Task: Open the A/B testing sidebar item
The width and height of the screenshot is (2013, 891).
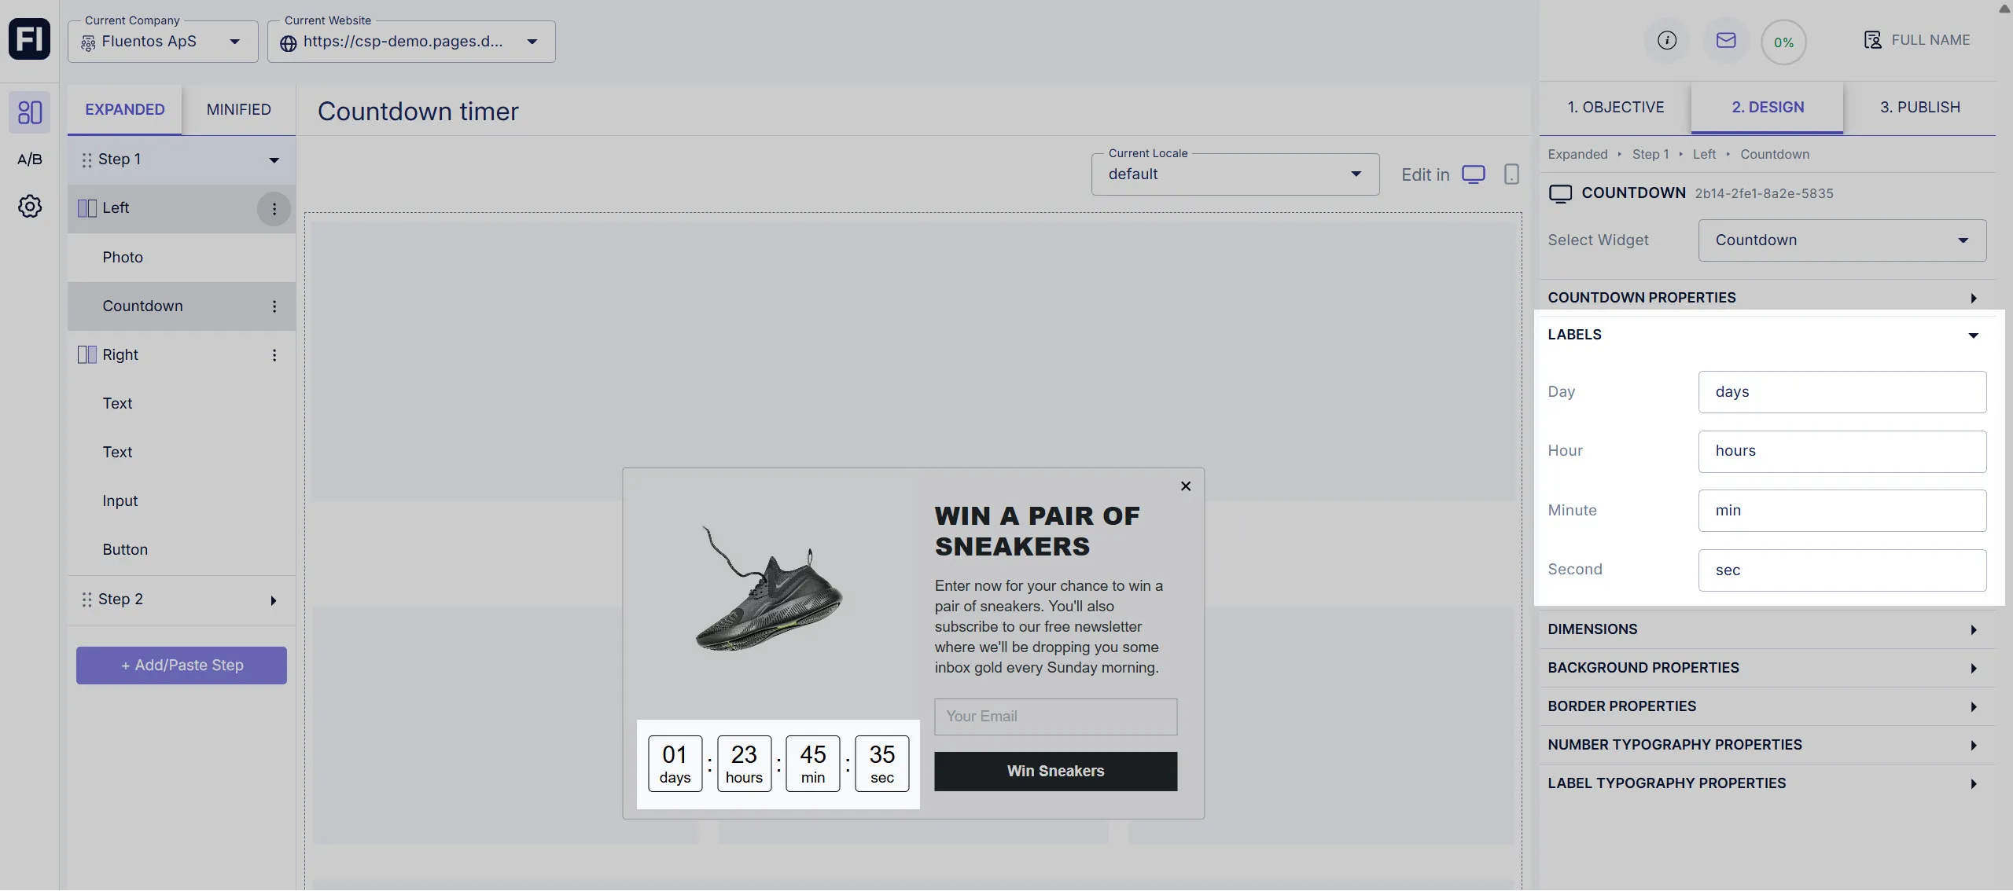Action: point(29,159)
